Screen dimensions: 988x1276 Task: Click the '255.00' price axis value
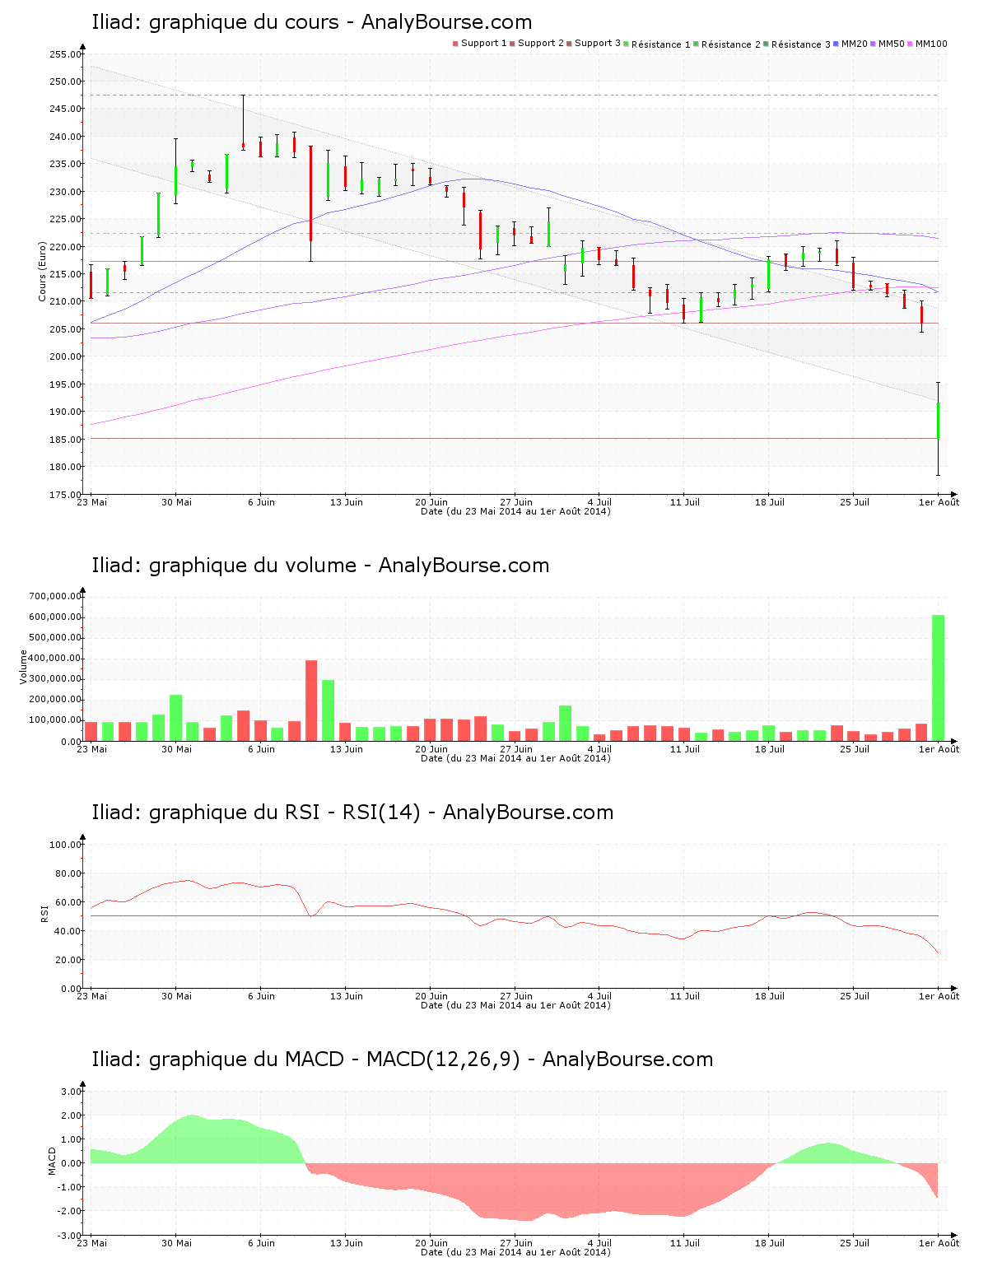click(65, 54)
